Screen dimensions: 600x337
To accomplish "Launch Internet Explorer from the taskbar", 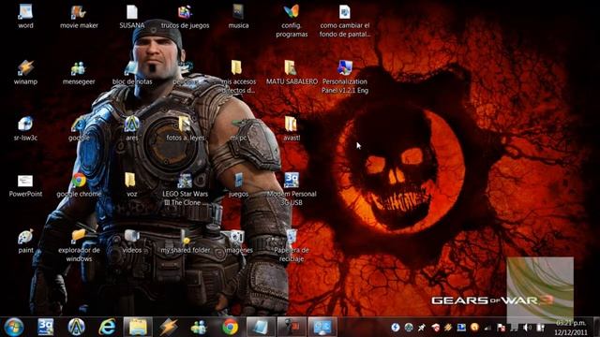I will coord(107,327).
